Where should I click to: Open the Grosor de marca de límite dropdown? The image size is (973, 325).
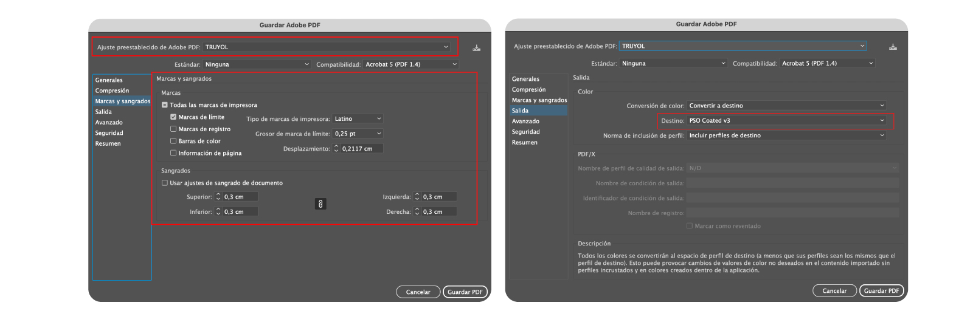[x=358, y=134]
